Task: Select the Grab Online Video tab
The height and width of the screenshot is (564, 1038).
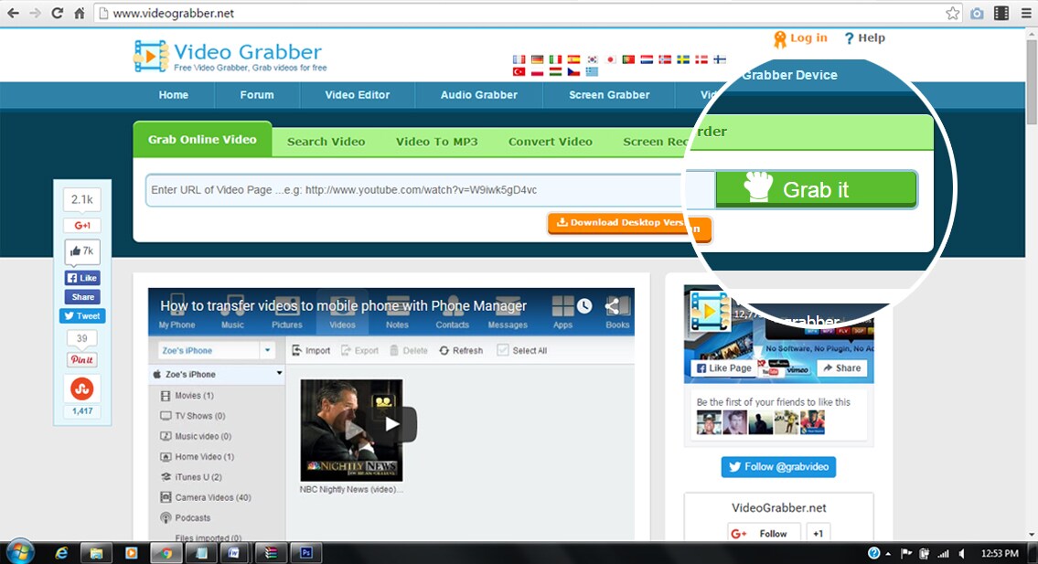Action: [x=202, y=139]
